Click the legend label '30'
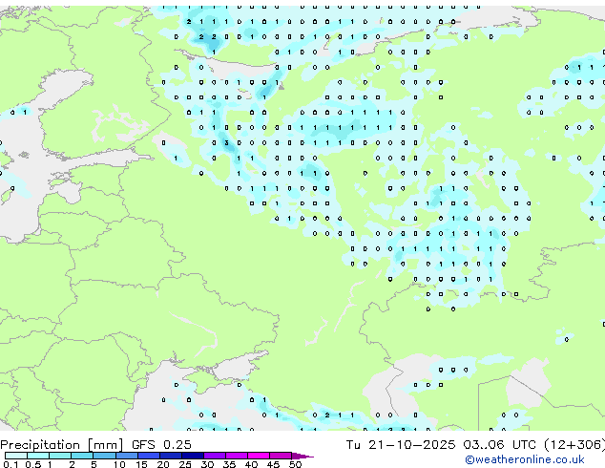605x468 pixels. tap(207, 464)
